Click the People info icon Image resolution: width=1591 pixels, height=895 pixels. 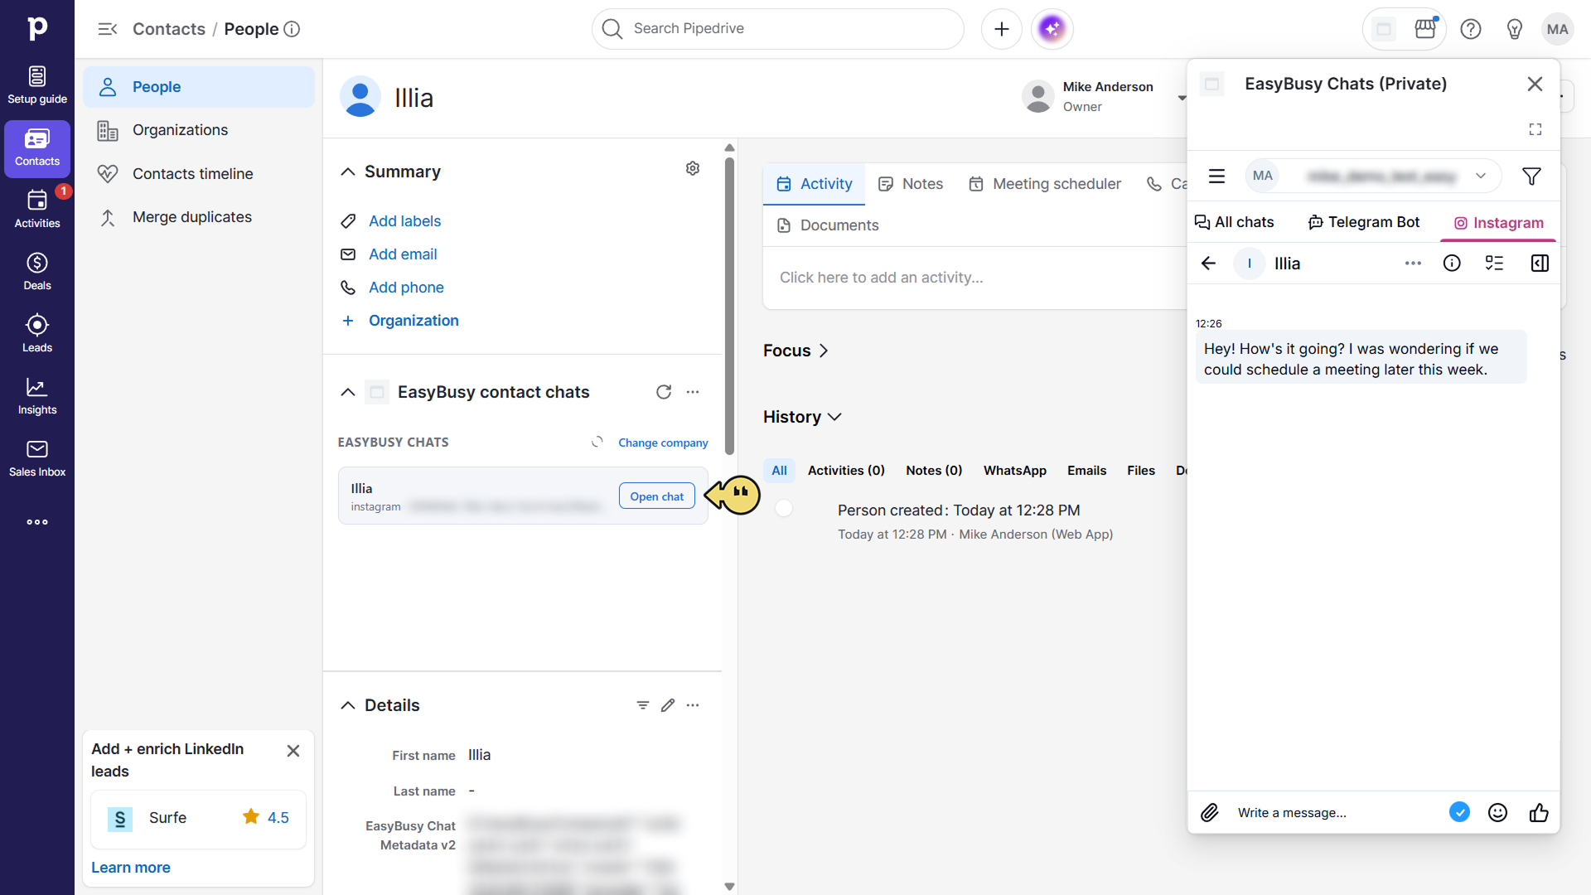point(292,29)
